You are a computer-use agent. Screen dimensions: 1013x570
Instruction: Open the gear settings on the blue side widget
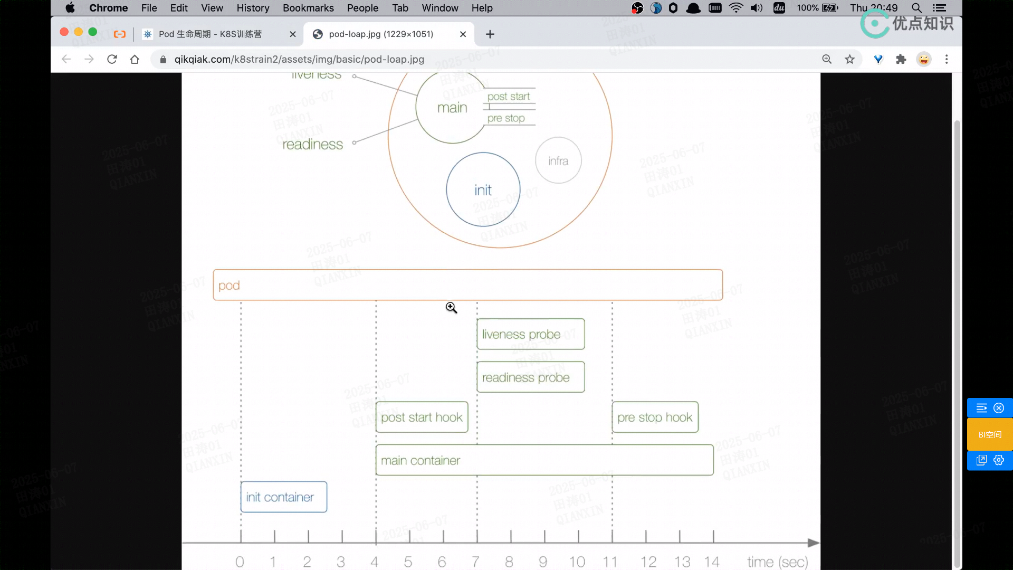click(999, 460)
